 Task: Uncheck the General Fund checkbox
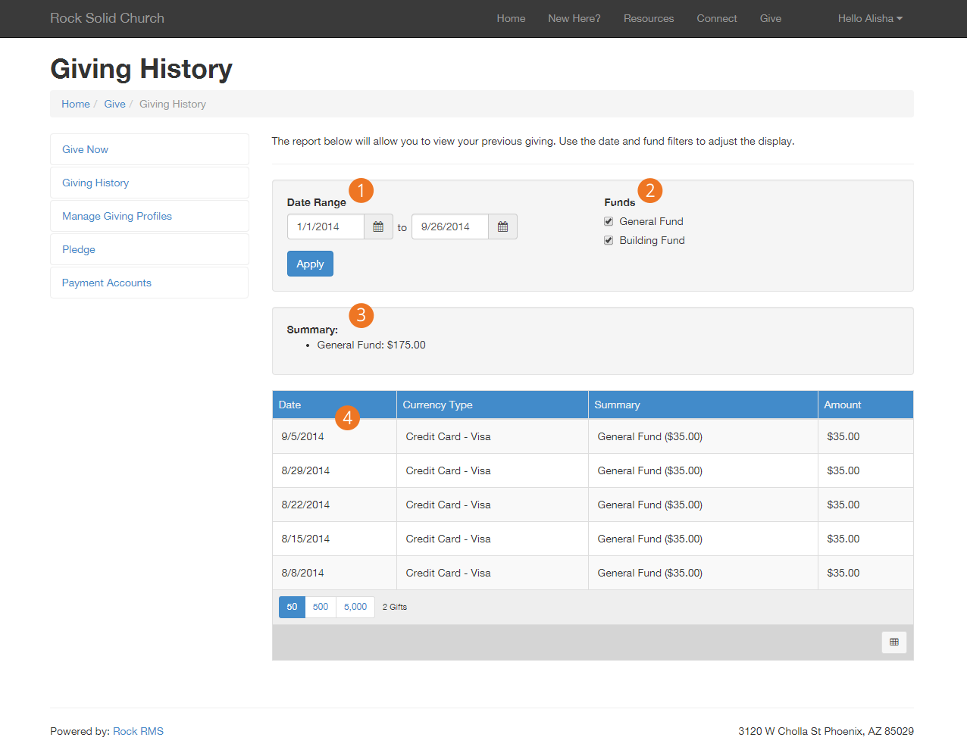609,221
